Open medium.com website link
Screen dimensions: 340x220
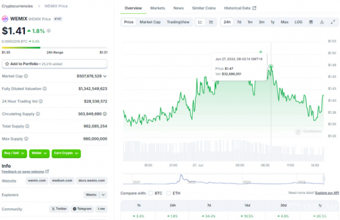[x=62, y=181]
